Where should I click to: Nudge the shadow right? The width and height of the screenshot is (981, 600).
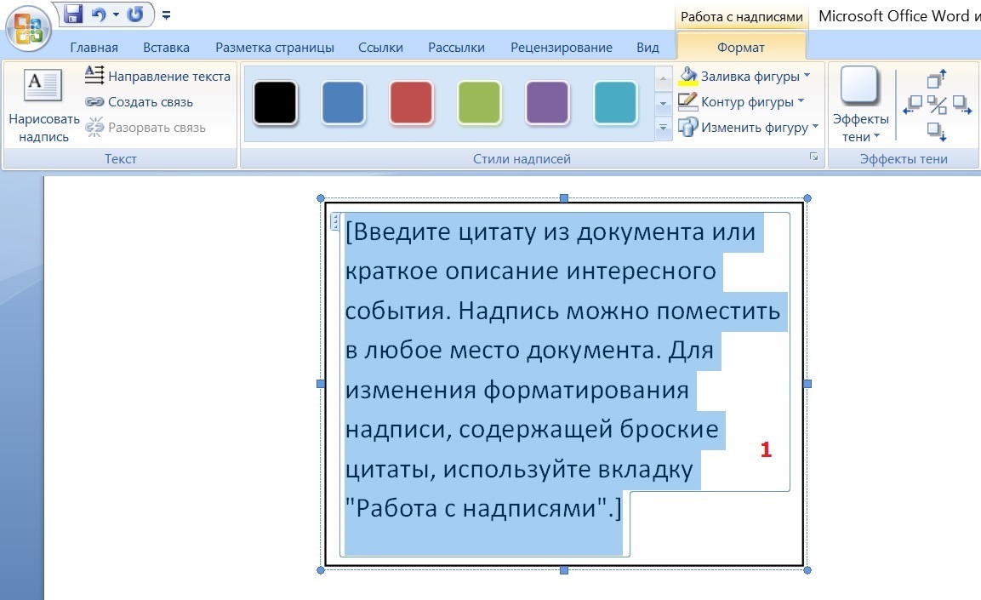(962, 105)
